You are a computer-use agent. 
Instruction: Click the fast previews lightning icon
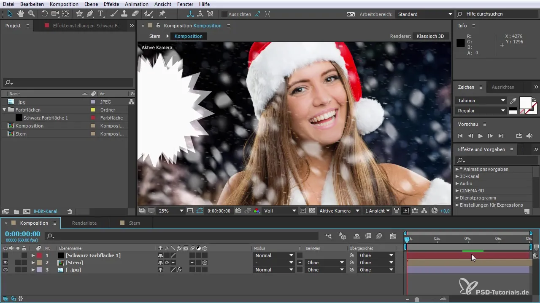click(406, 211)
